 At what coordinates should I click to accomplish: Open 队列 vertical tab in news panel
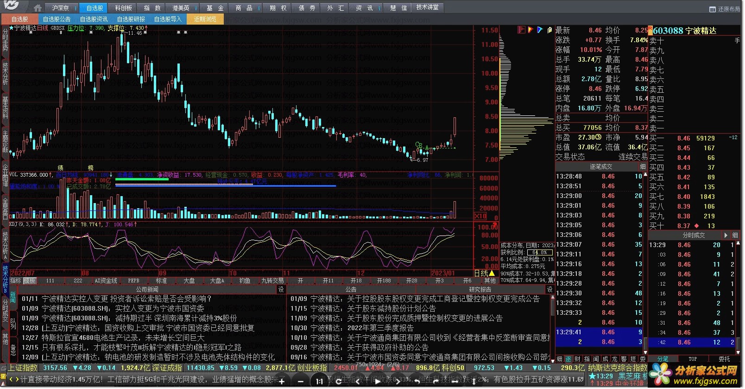click(x=13, y=323)
